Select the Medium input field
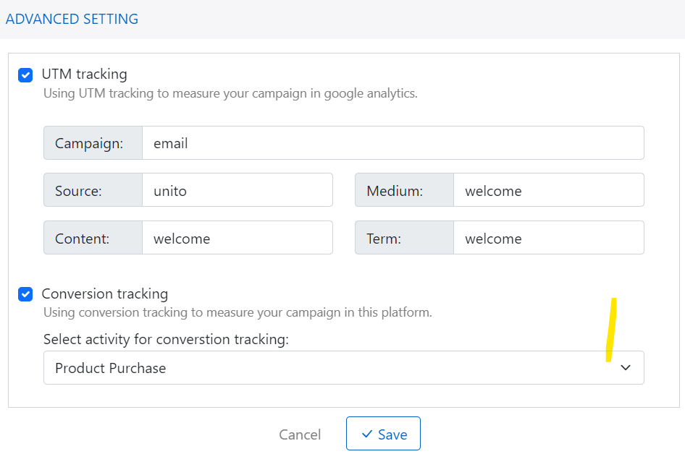685x454 pixels. [x=547, y=191]
